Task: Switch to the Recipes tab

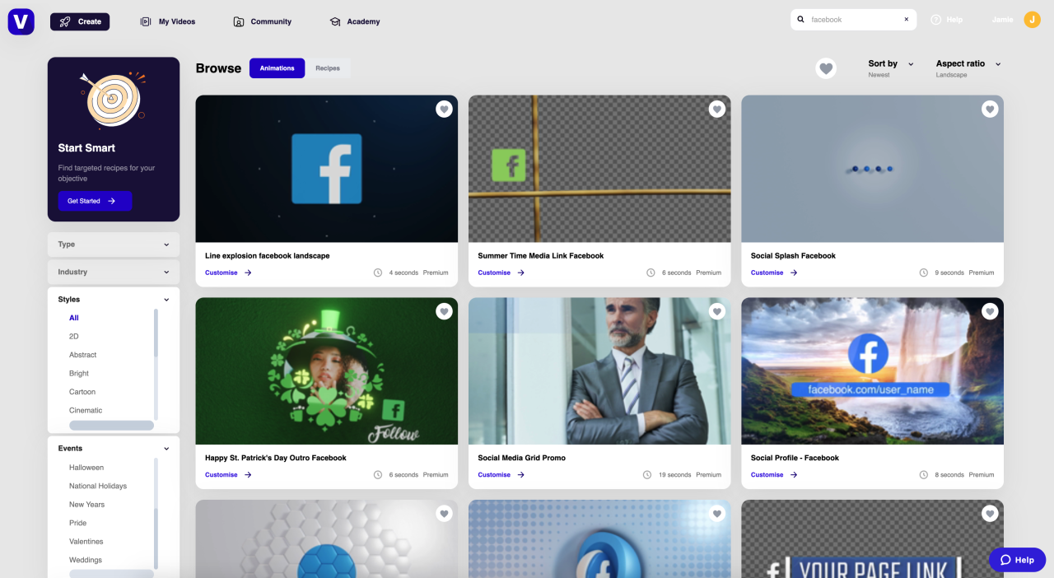Action: 328,68
